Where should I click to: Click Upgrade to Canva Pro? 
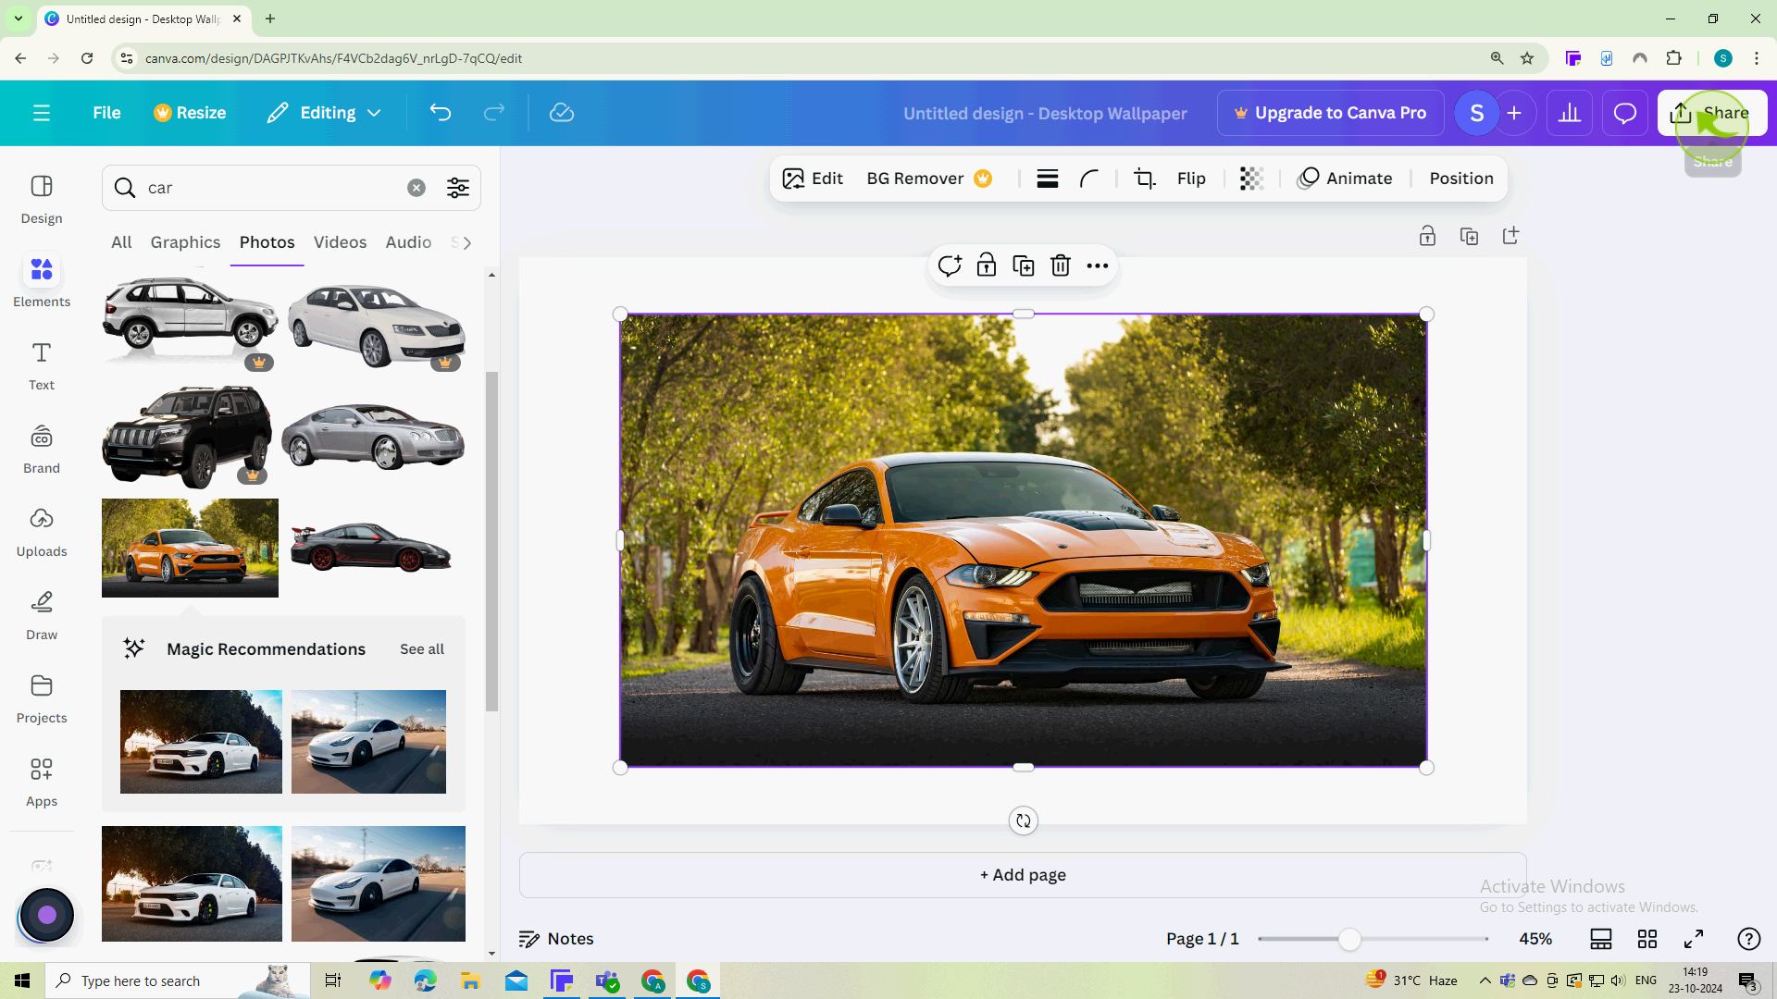point(1330,113)
